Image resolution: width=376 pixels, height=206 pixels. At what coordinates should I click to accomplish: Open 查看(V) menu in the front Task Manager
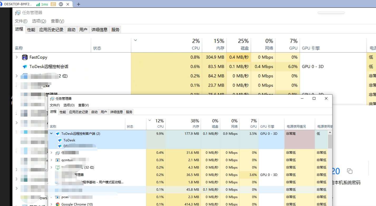84,105
